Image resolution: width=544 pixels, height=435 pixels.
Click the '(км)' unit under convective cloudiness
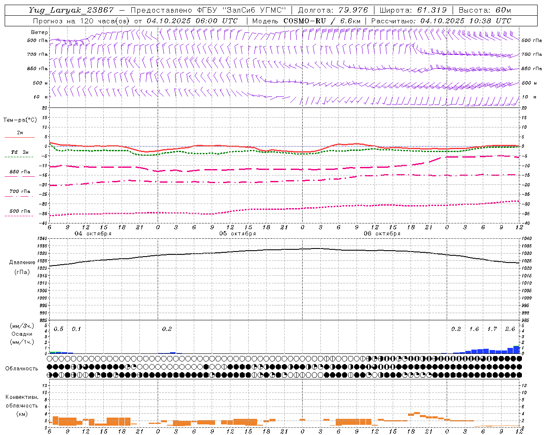tap(22, 414)
